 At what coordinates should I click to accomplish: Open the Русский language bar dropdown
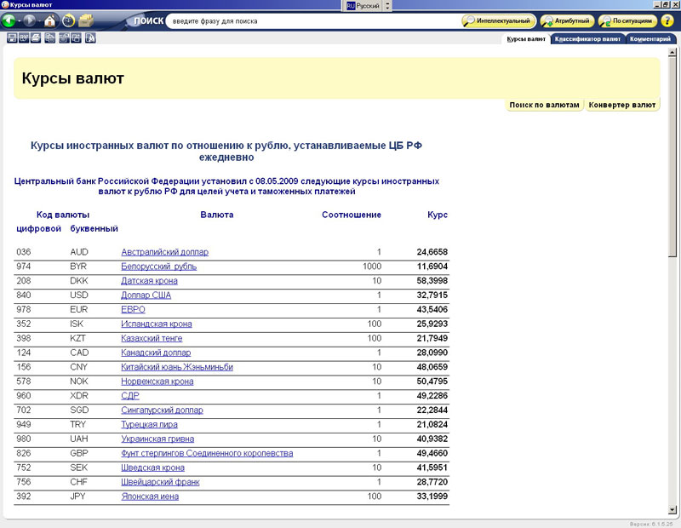[388, 5]
